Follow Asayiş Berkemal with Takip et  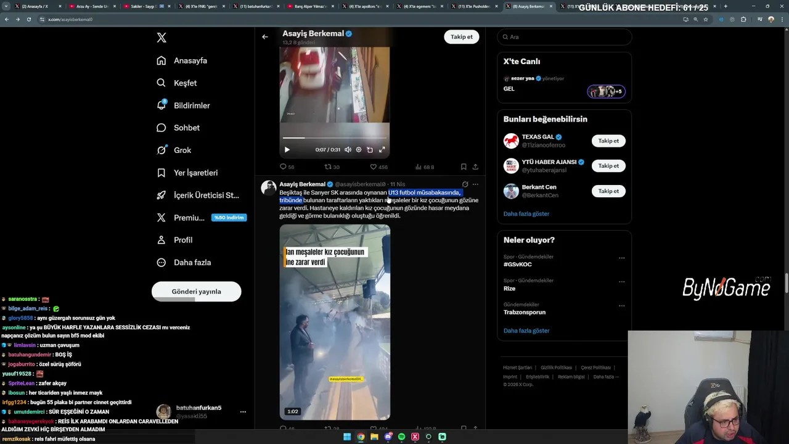[x=461, y=37]
